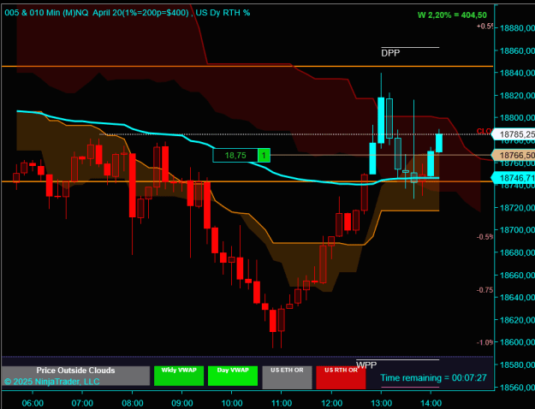Click the Wkly VWAP green indicator button
The width and height of the screenshot is (535, 409).
179,376
